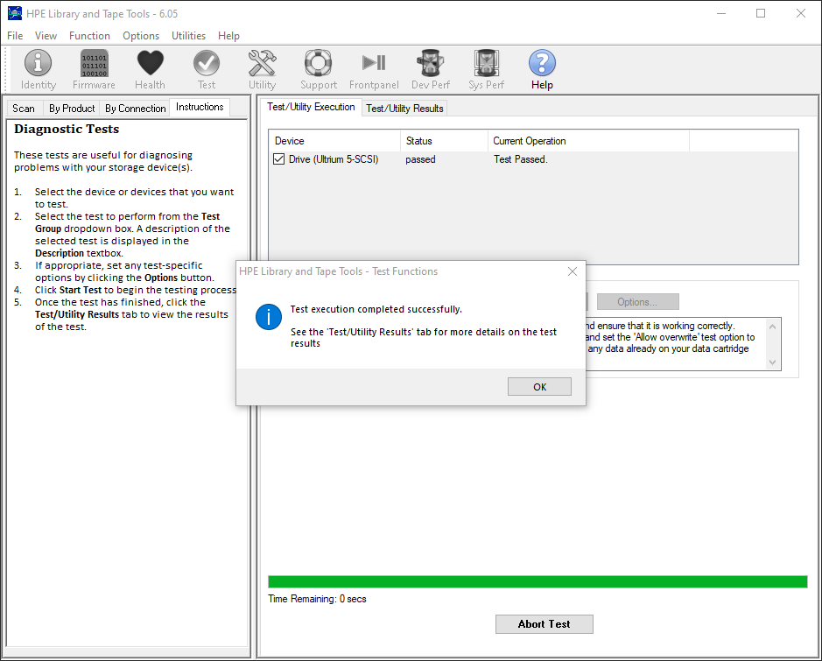Open the Support lifebuoy icon
Image resolution: width=822 pixels, height=661 pixels.
[319, 69]
